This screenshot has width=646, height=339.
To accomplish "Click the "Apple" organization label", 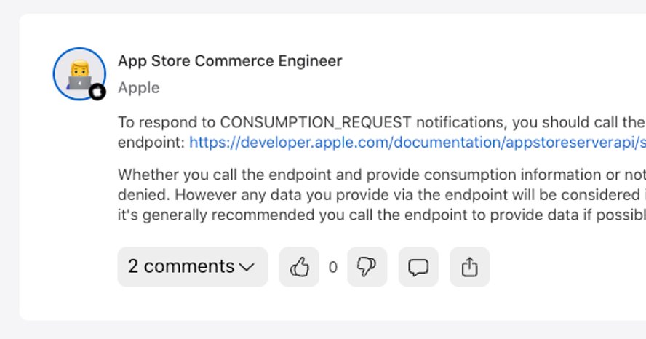I will coord(138,88).
